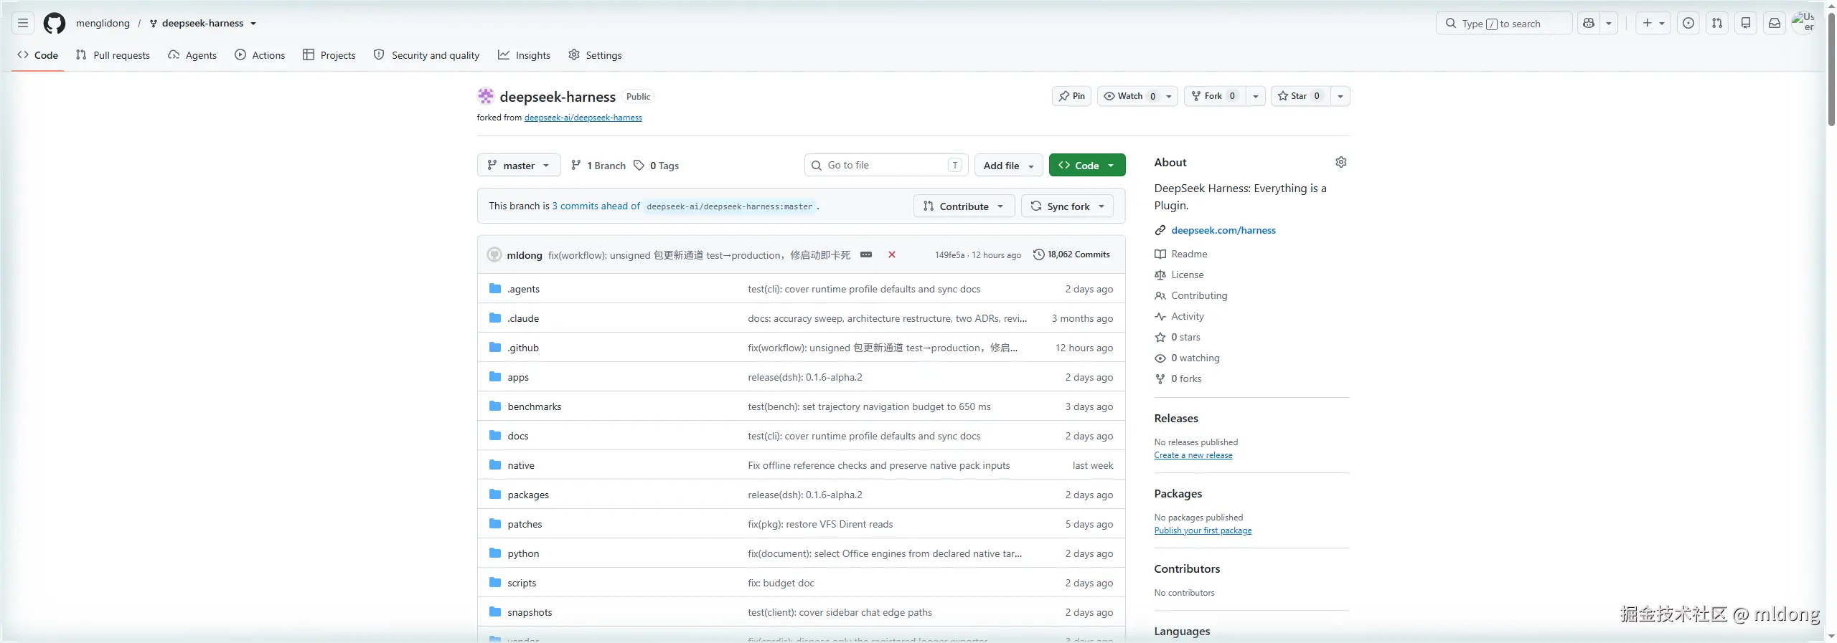
Task: Open upstream deepseek-ai/deepseek-harness link
Action: (x=583, y=118)
